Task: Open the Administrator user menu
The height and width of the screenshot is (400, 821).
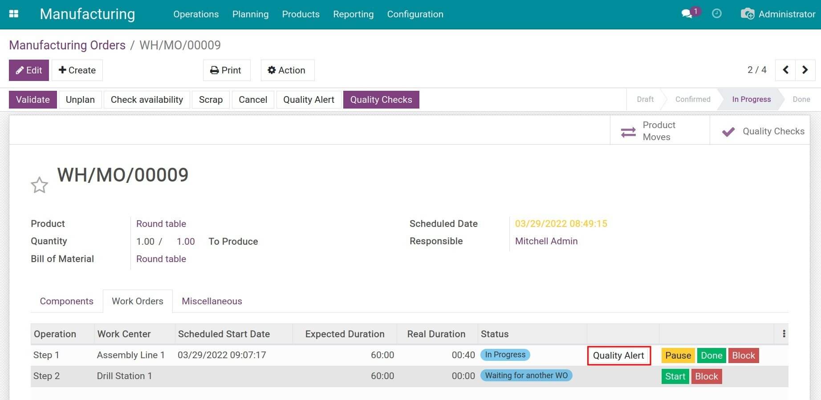Action: pyautogui.click(x=778, y=14)
